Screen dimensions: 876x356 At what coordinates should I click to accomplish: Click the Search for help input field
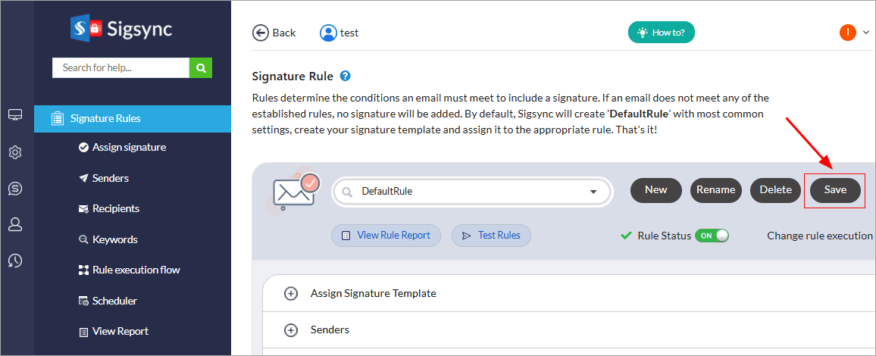(120, 67)
